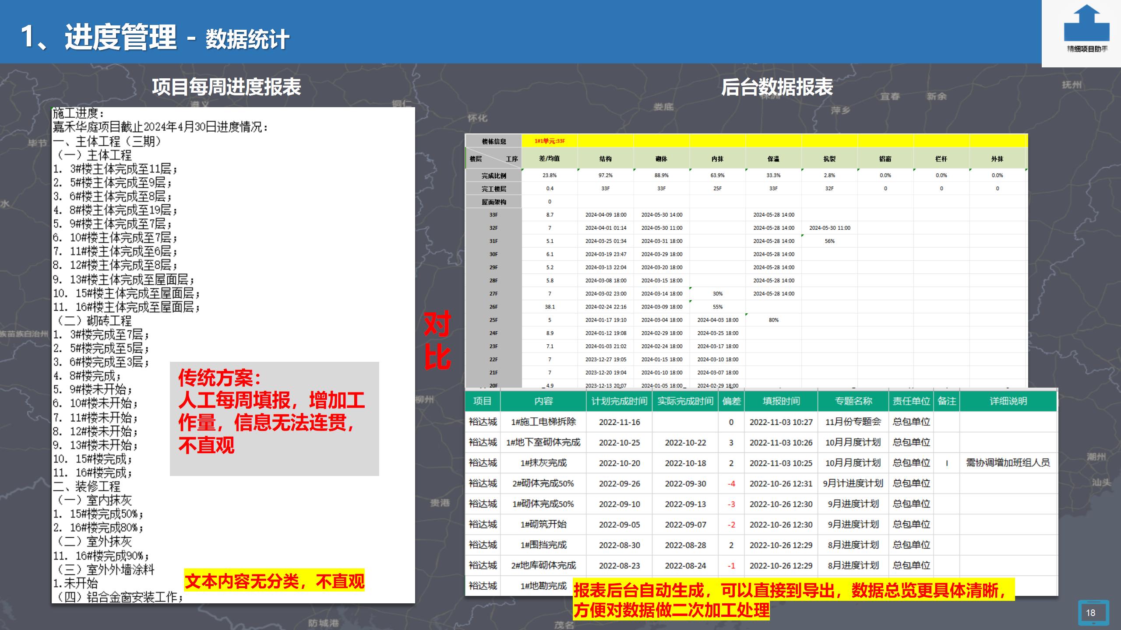Click the timestamp 2022-11-03 10:27
The height and width of the screenshot is (630, 1121).
781,422
